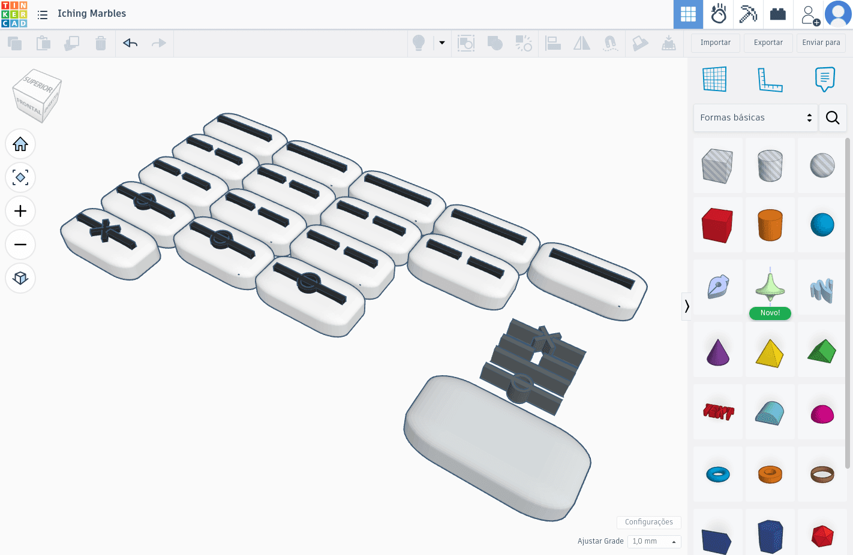This screenshot has height=555, width=853.
Task: Select the Workplane tool icon
Action: click(715, 79)
